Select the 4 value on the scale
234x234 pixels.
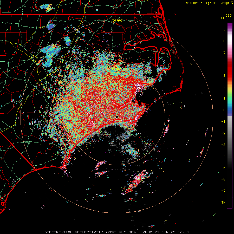click(224, 64)
